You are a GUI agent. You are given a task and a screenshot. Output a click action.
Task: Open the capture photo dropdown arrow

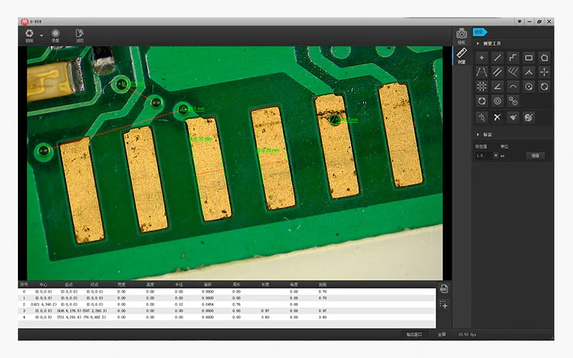point(41,34)
